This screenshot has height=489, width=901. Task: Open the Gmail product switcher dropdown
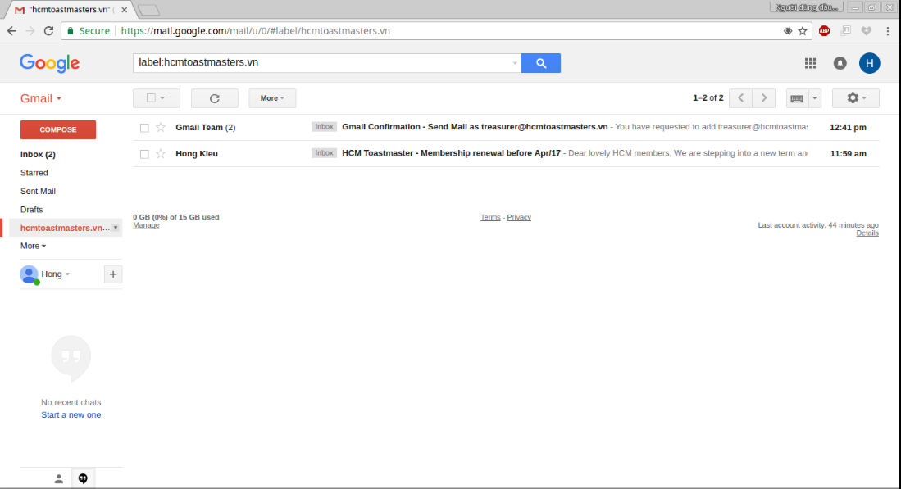[x=41, y=99]
